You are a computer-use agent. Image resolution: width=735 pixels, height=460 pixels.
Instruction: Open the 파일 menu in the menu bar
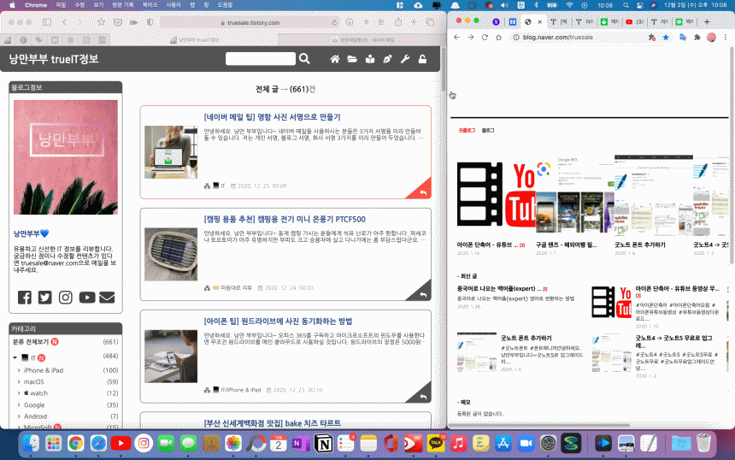(61, 5)
